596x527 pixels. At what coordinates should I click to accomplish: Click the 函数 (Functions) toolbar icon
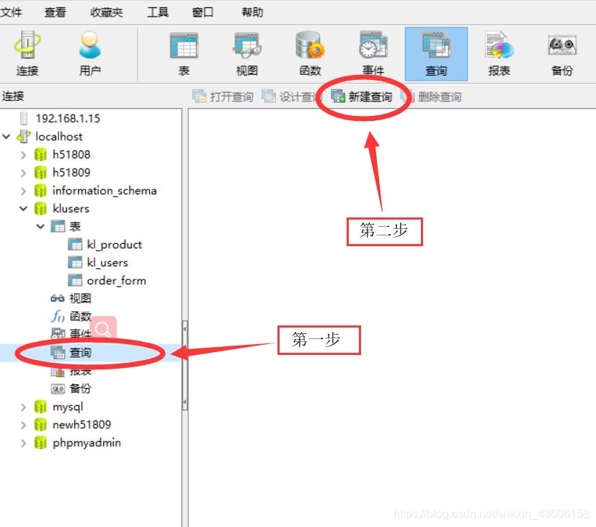pos(309,53)
